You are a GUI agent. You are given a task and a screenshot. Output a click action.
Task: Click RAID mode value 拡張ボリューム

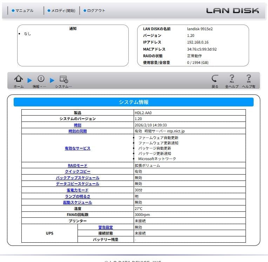click(147, 165)
